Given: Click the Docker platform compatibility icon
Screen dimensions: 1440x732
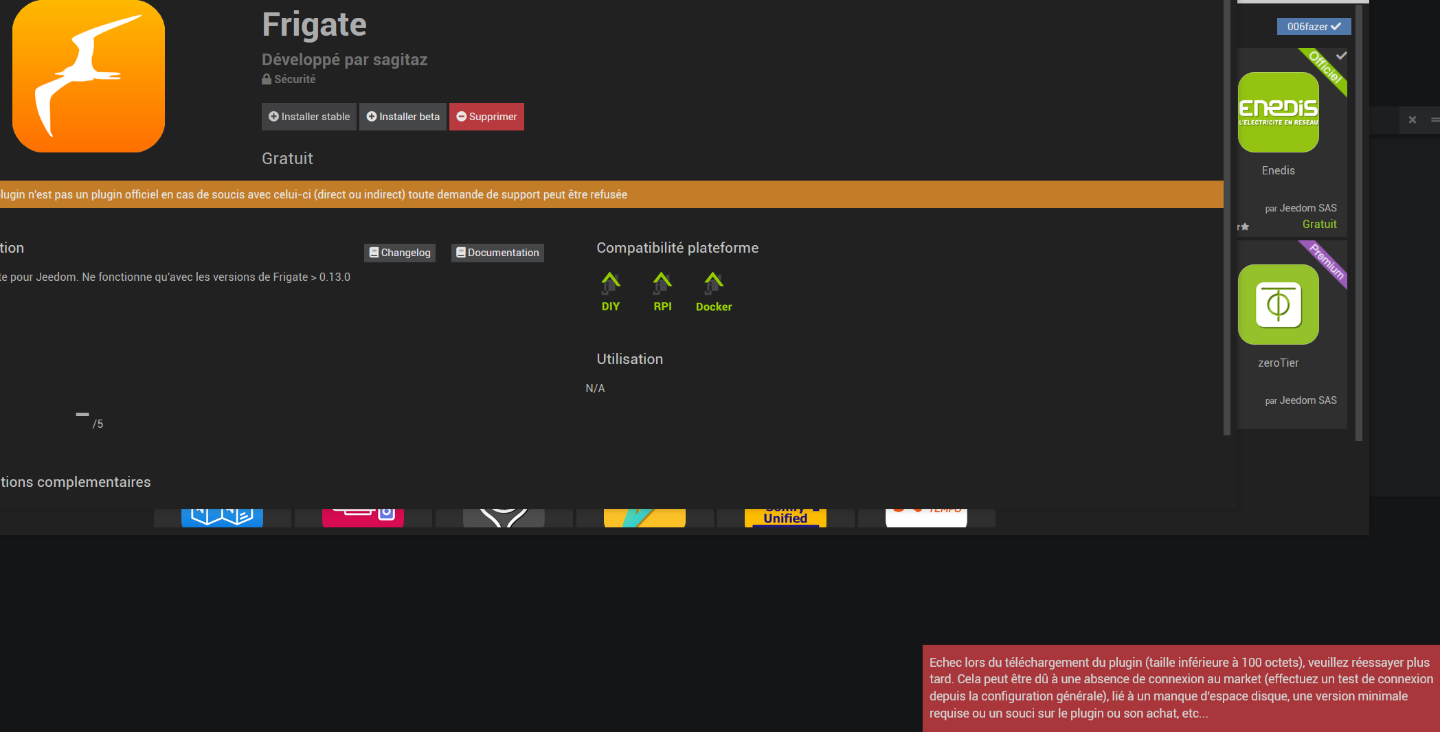Looking at the screenshot, I should 714,292.
